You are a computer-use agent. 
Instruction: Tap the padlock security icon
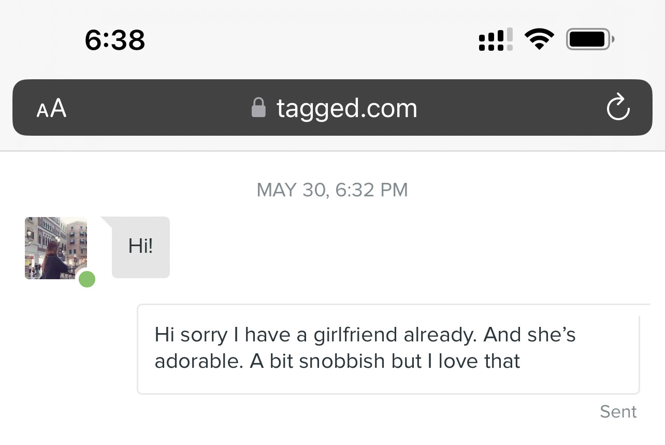point(258,108)
